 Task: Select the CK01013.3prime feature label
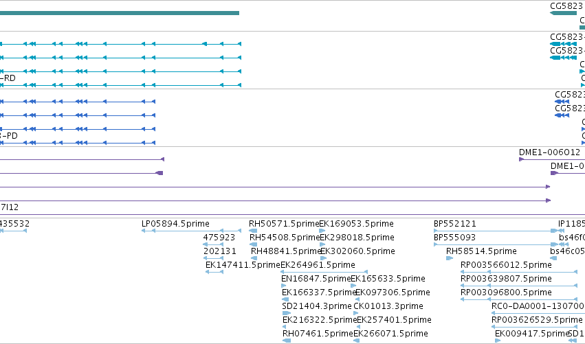coord(388,306)
